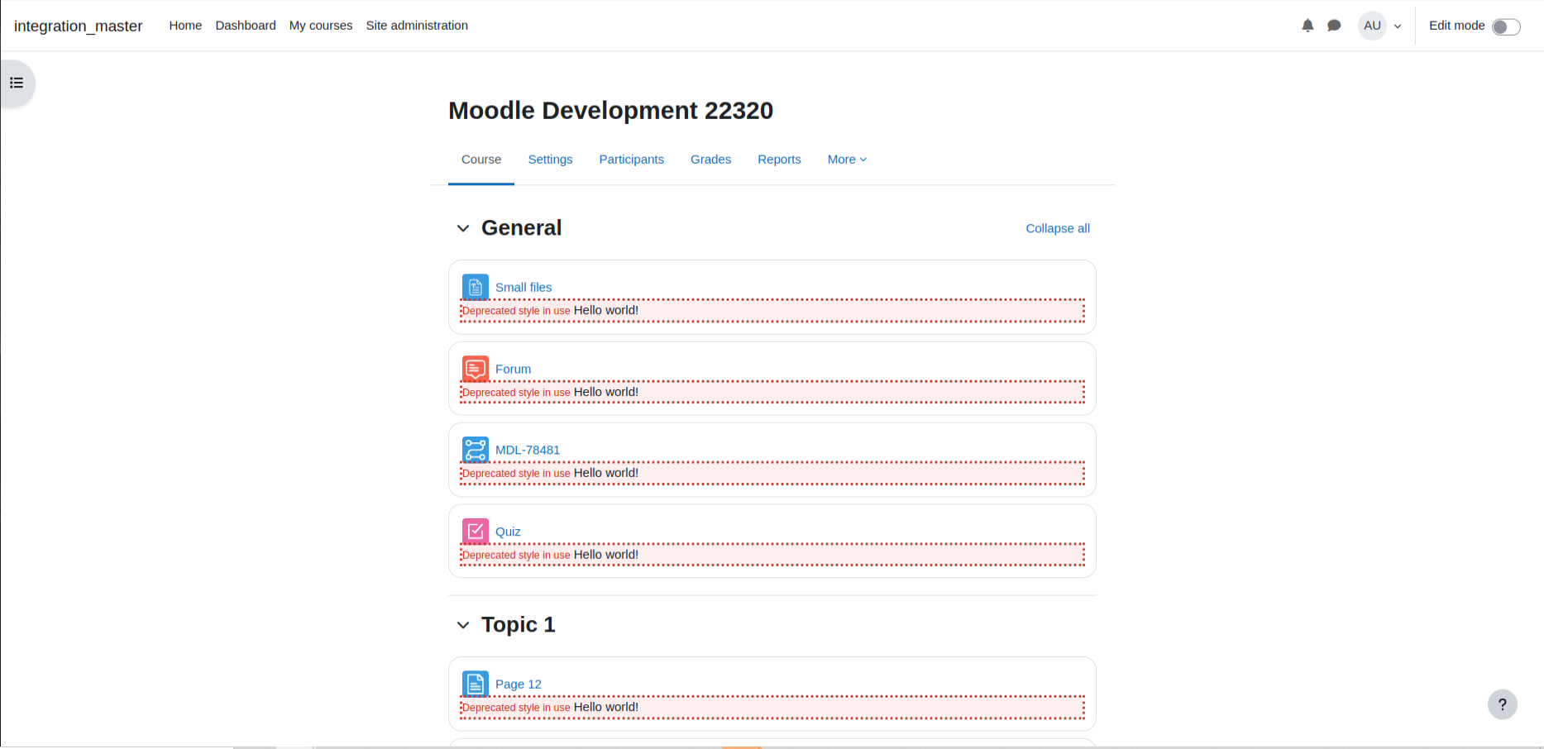1544x749 pixels.
Task: Click Hello world! text under Quiz
Action: (606, 555)
